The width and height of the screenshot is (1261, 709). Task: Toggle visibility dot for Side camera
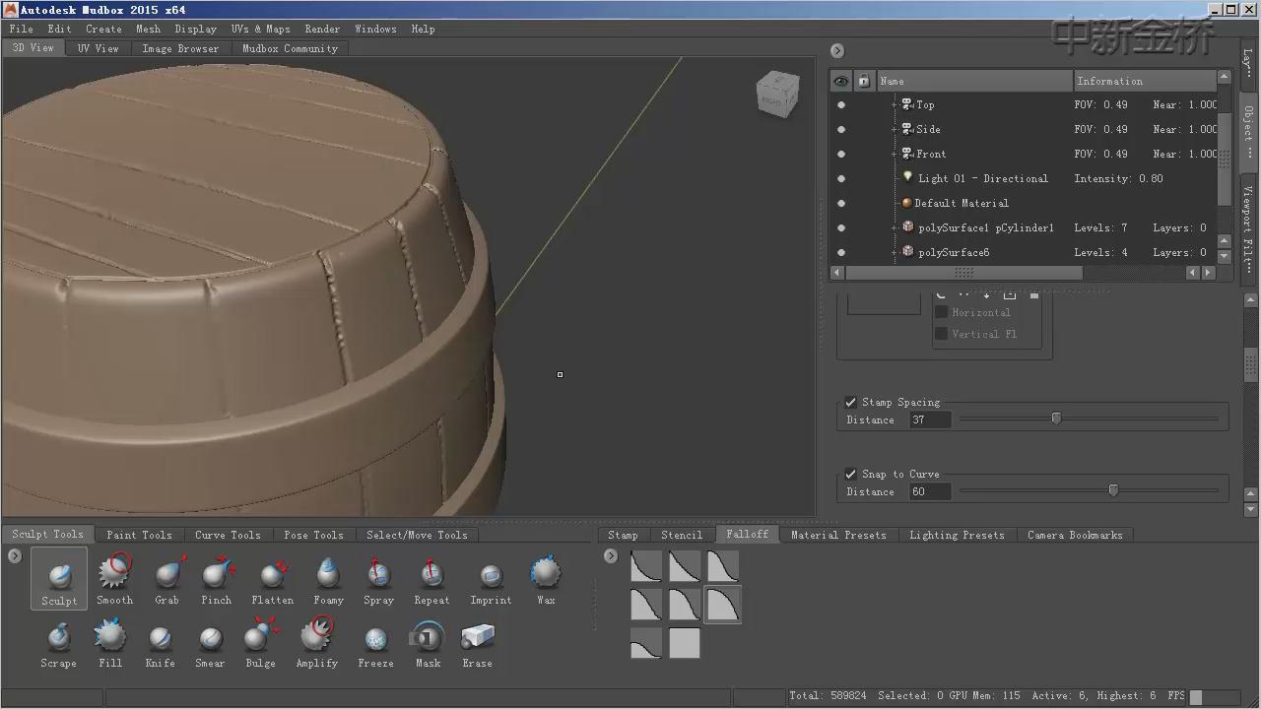click(841, 129)
